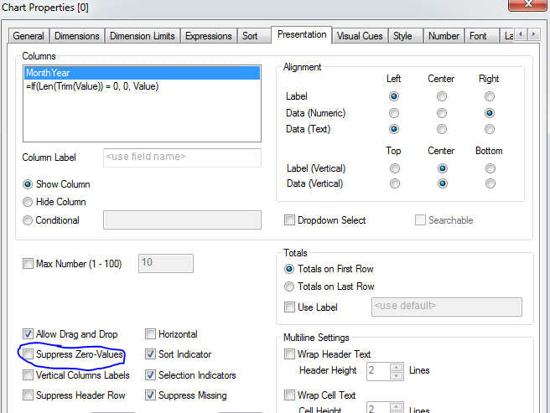Select MonthYear in Columns list
This screenshot has height=413, width=550.
(142, 73)
